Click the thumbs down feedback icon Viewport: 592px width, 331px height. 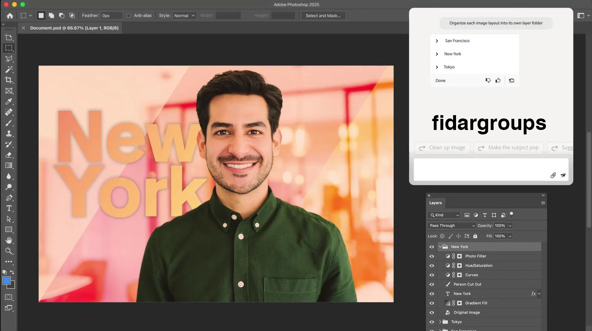coord(488,80)
